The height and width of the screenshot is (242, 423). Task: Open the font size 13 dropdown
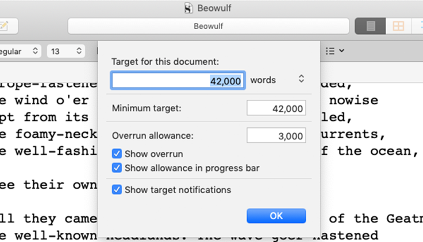point(66,51)
